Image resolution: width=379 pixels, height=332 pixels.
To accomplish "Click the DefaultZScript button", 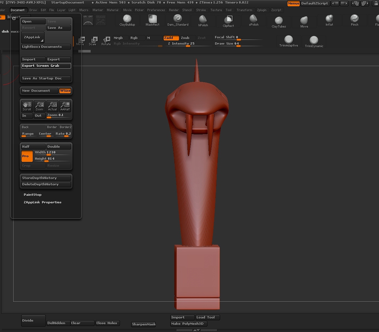I will point(315,3).
